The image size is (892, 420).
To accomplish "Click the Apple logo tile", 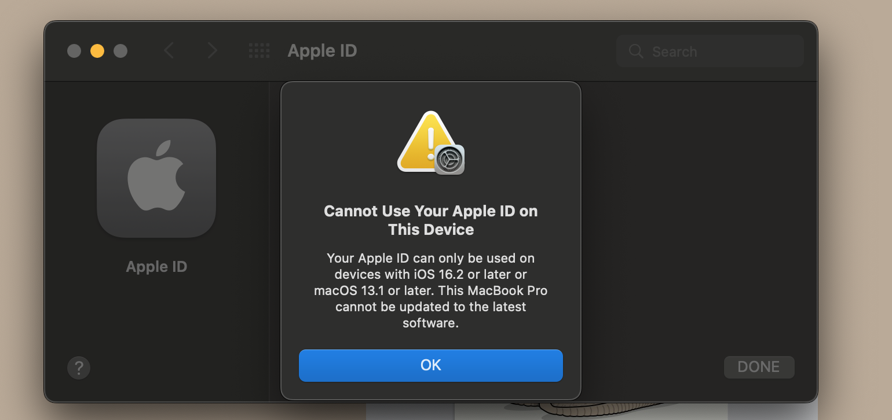I will pos(156,178).
